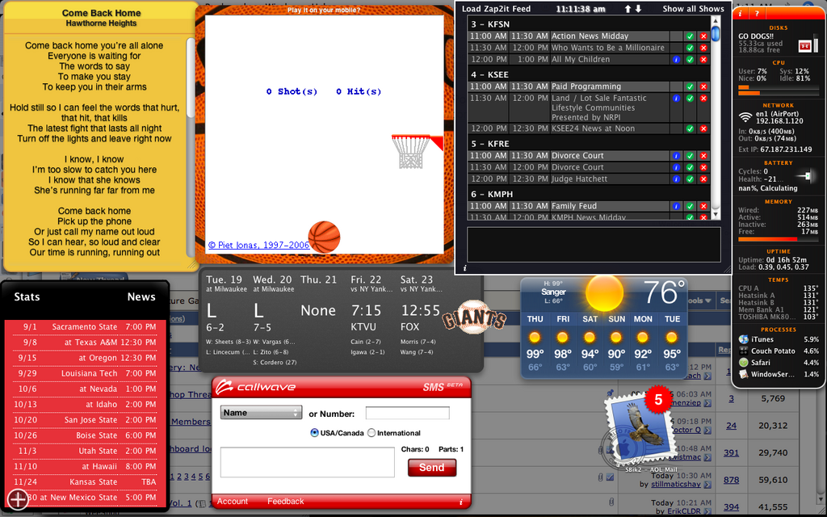Click the empty TV guide description box
Screen dimensions: 827x517
(x=594, y=244)
